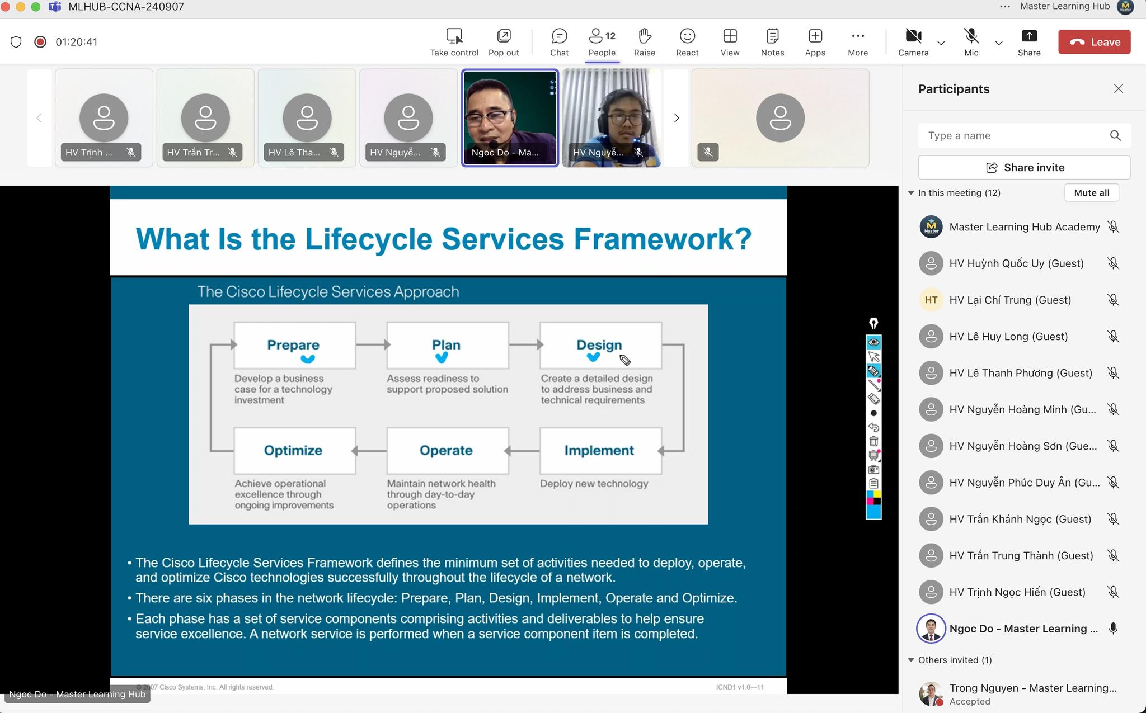The width and height of the screenshot is (1146, 713).
Task: Close the Participants panel
Action: [x=1119, y=89]
